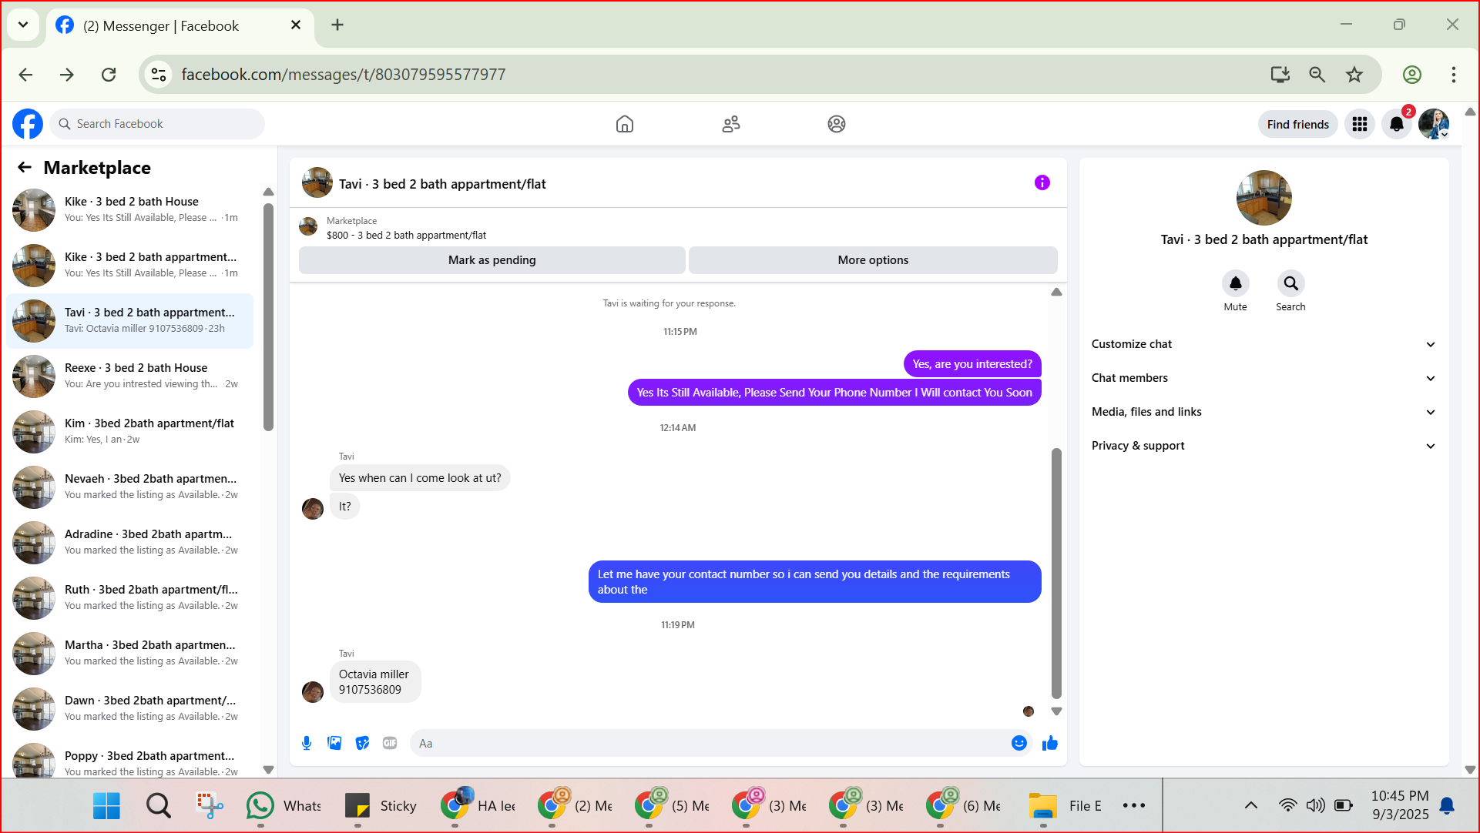Open the Windows clock and date
The image size is (1480, 833).
click(1400, 805)
